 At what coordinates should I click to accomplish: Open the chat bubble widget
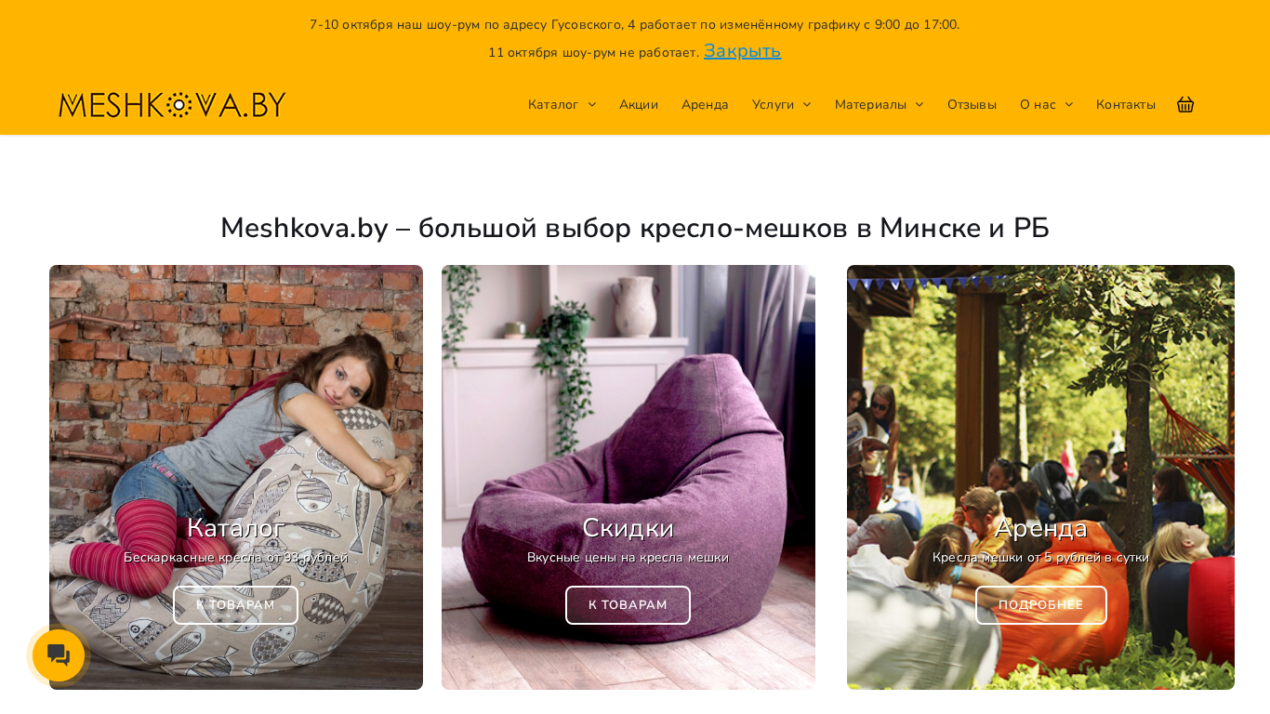59,655
